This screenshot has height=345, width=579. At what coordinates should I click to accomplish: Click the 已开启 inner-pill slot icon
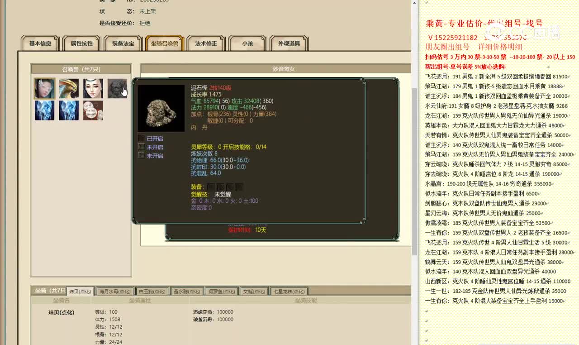tap(141, 139)
